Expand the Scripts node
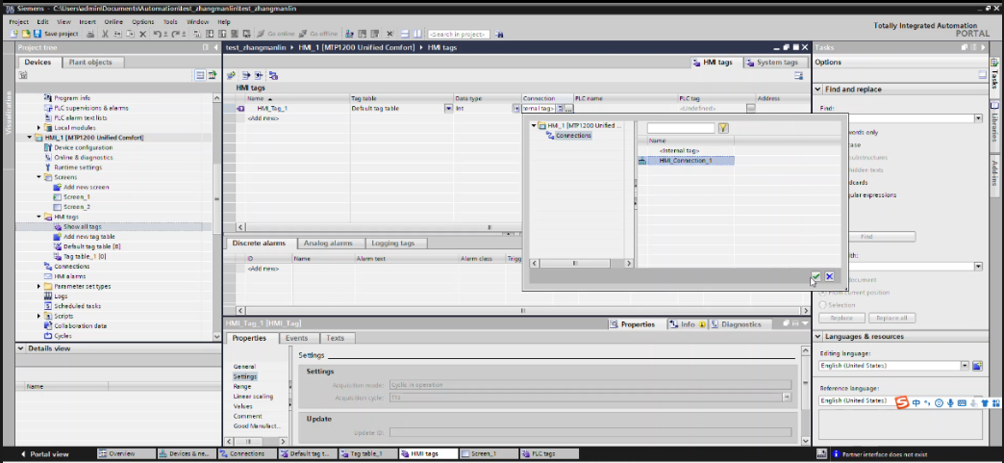This screenshot has height=463, width=1004. pyautogui.click(x=38, y=316)
